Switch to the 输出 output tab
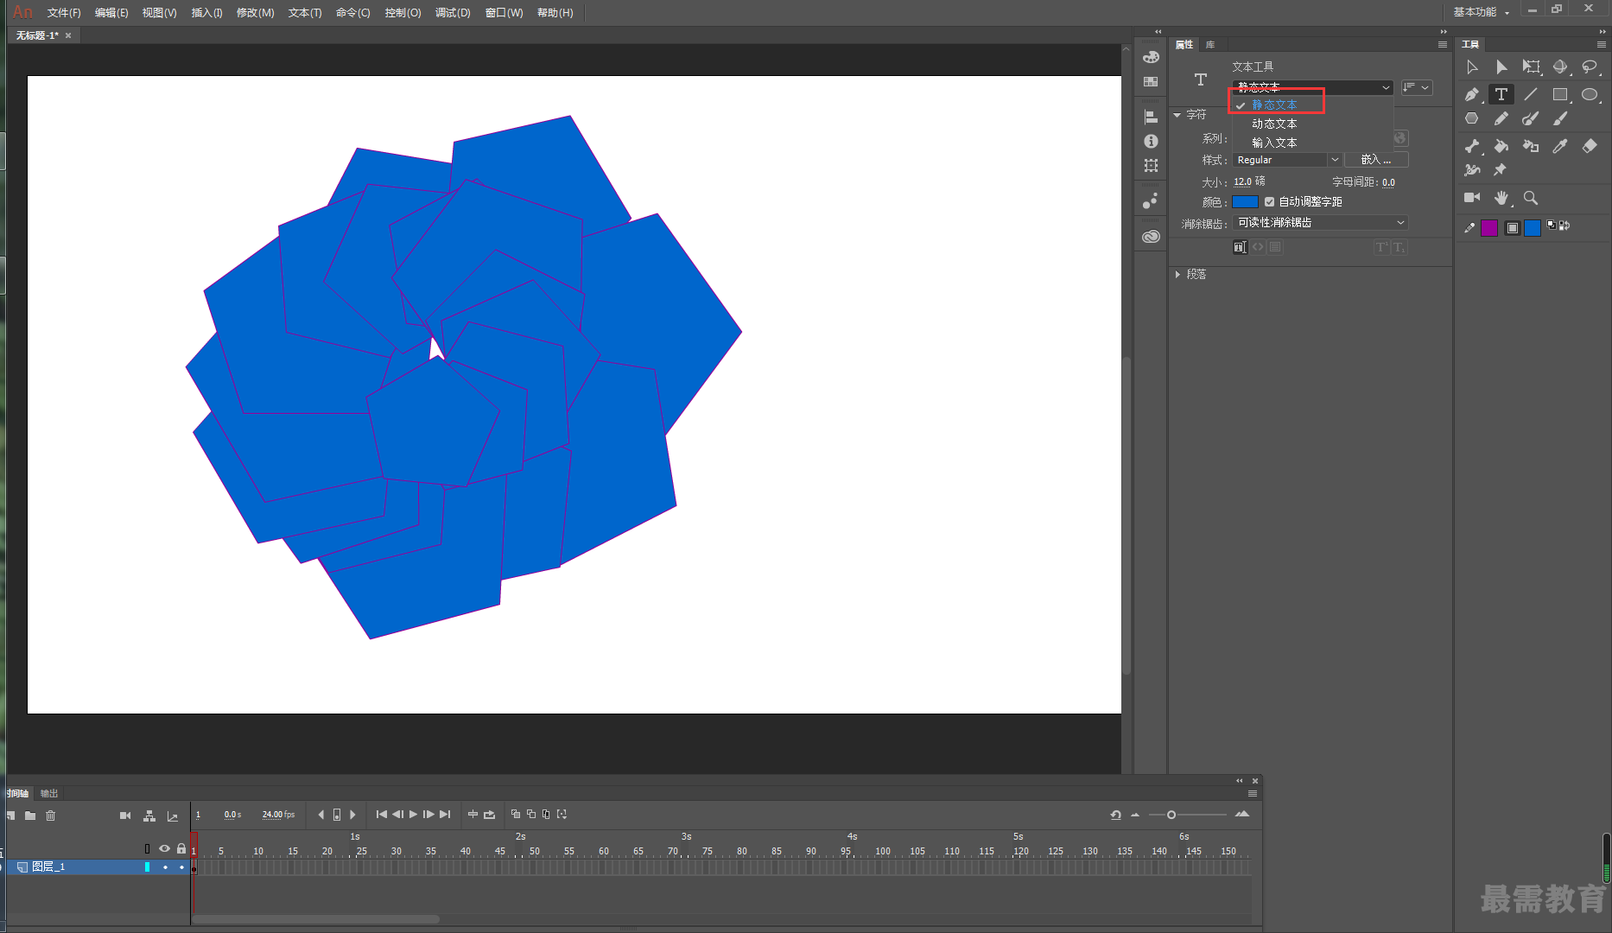Screen dimensions: 1612x933 coord(49,793)
